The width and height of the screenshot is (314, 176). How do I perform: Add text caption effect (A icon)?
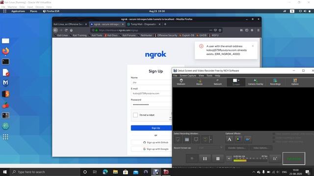tap(229, 139)
